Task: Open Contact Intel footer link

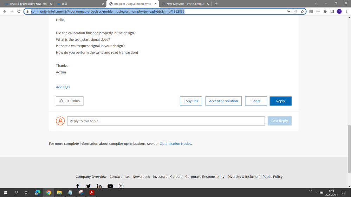Action: click(119, 177)
